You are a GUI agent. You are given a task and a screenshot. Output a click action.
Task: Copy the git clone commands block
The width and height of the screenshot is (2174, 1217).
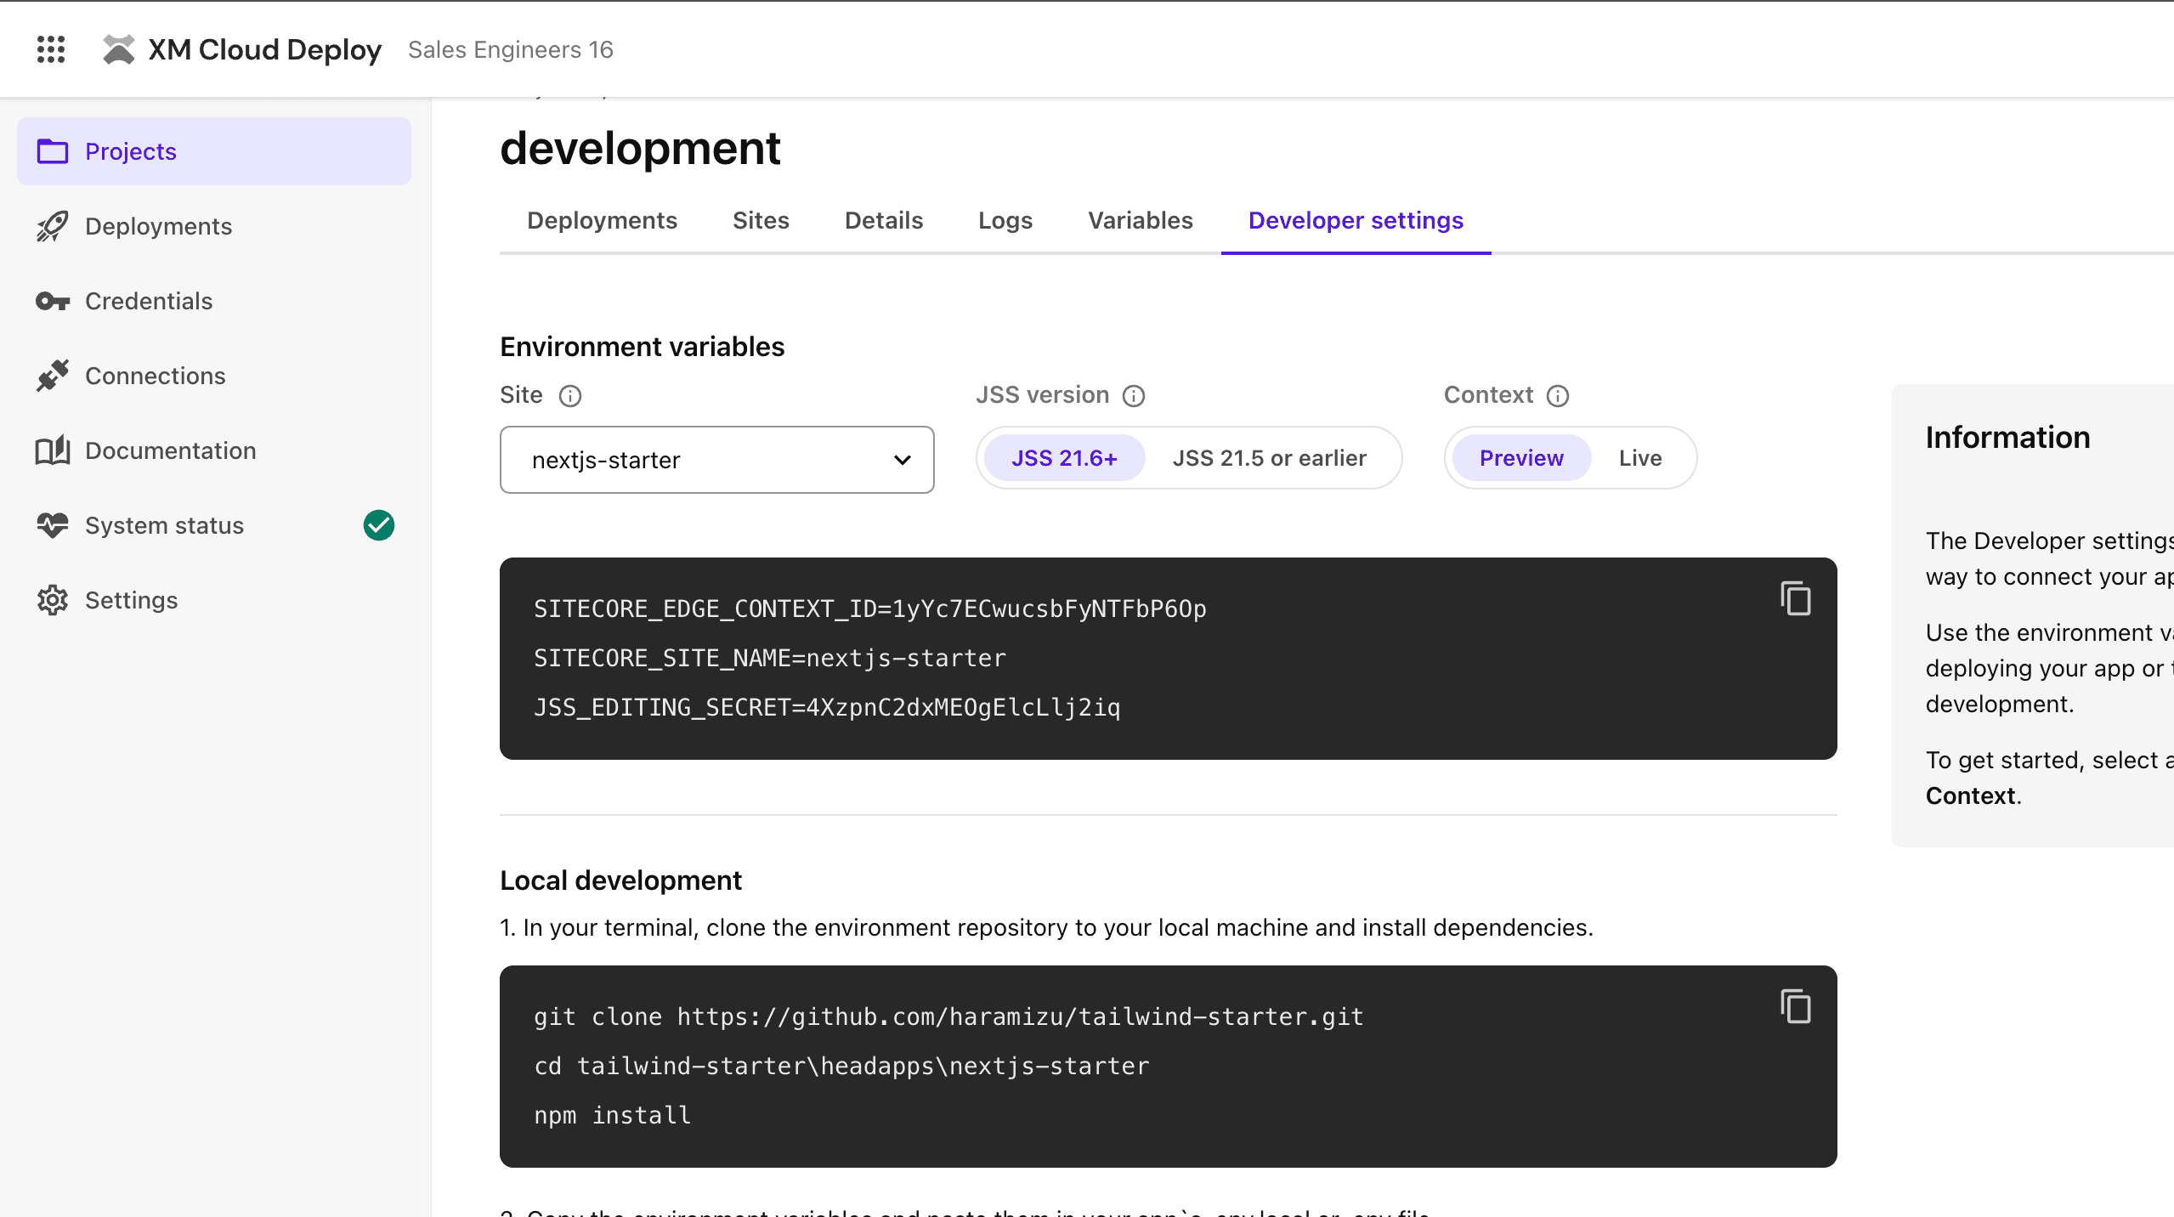tap(1795, 1006)
